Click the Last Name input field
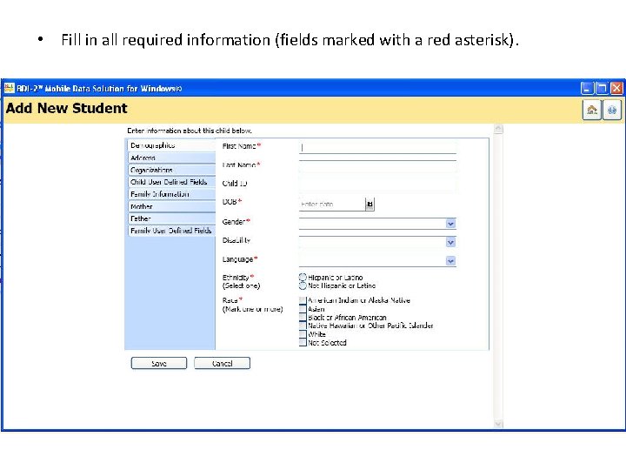 coord(377,166)
